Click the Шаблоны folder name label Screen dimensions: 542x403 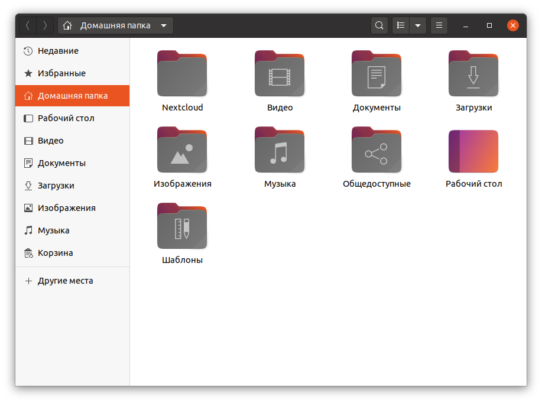(182, 260)
